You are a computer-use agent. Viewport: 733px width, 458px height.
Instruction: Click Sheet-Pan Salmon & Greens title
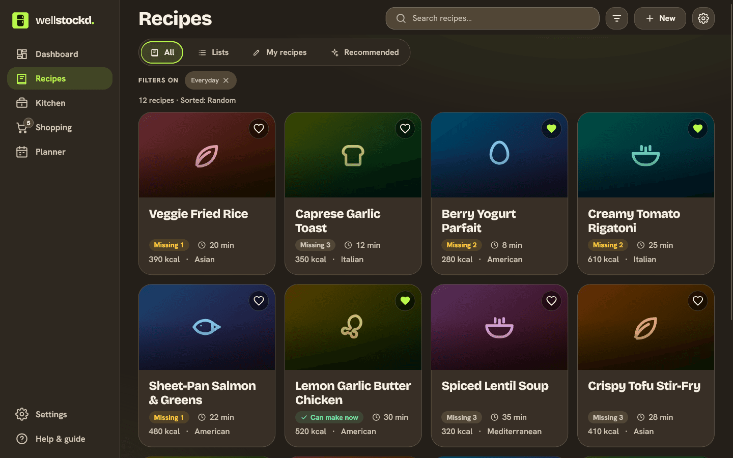pos(202,393)
